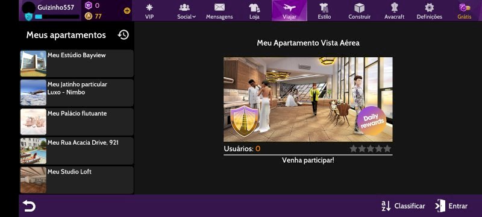Expand the Social dropdown
Image resolution: width=482 pixels, height=217 pixels.
(186, 11)
